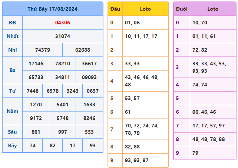Select fifth prize number 5401
Viewport: 238px width, 168px height.
[x=62, y=104]
